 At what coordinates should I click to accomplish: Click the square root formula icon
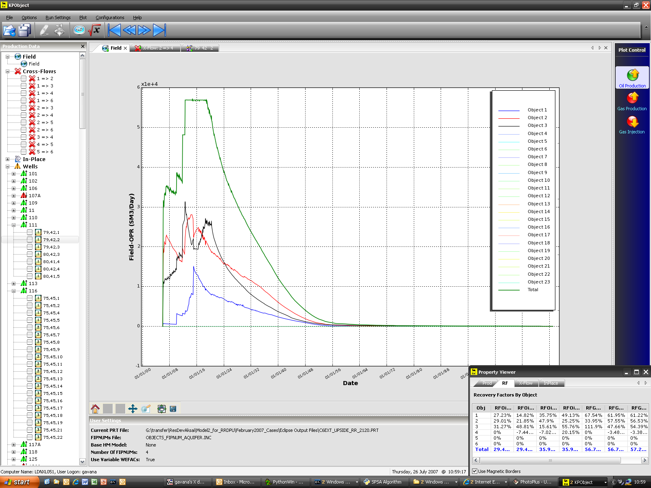click(x=95, y=30)
